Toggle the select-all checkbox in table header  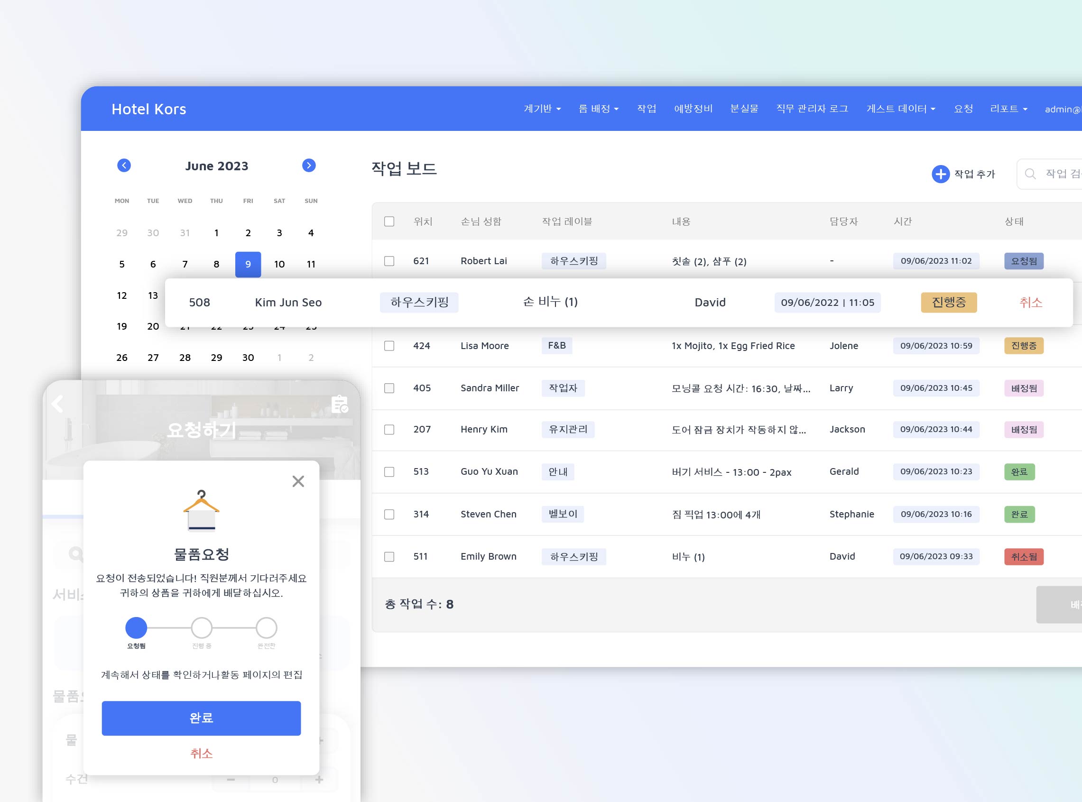389,221
